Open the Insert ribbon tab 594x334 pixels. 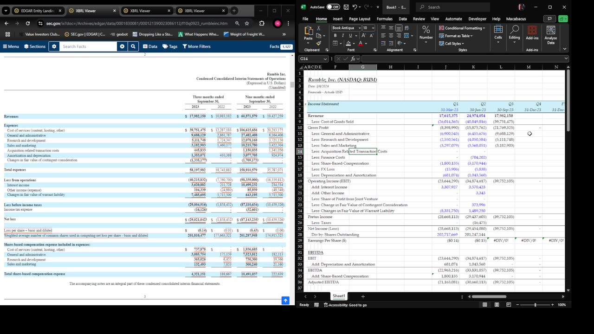point(337,19)
